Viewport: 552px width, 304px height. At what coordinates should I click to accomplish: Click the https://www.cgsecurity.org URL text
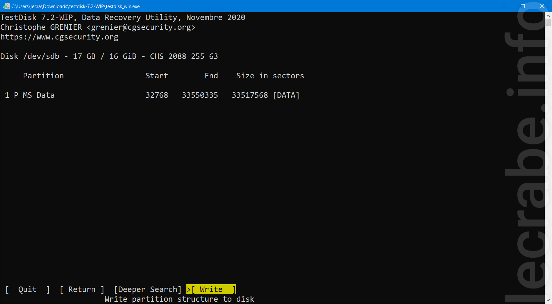59,37
